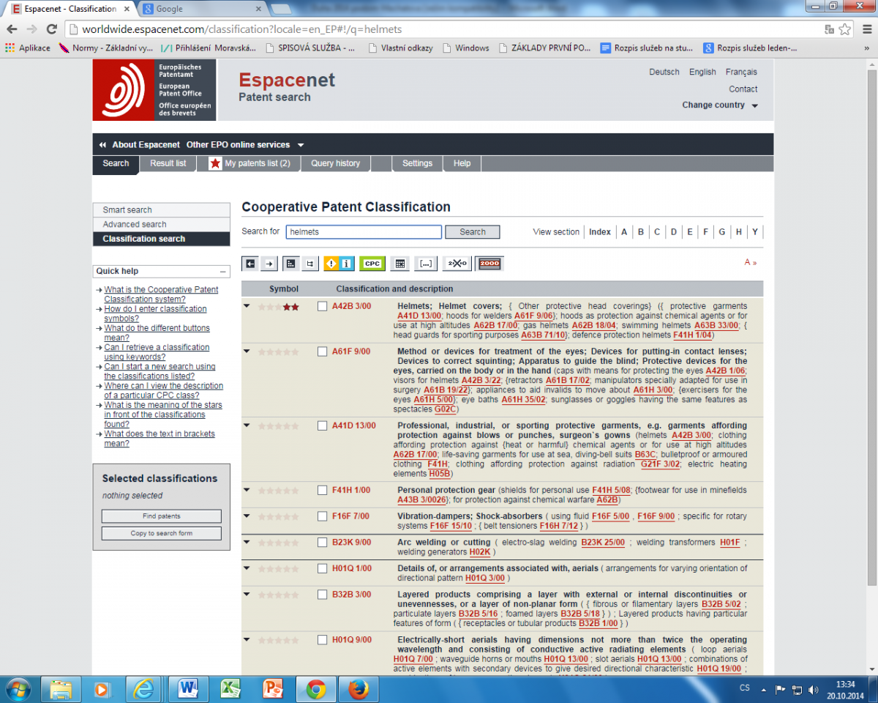The width and height of the screenshot is (878, 703).
Task: Select the F41H 1/00 checkbox
Action: pos(323,491)
